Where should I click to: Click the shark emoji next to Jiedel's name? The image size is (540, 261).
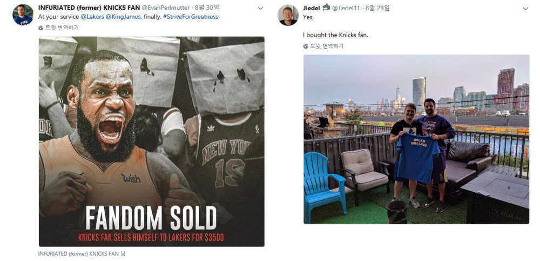(x=326, y=7)
